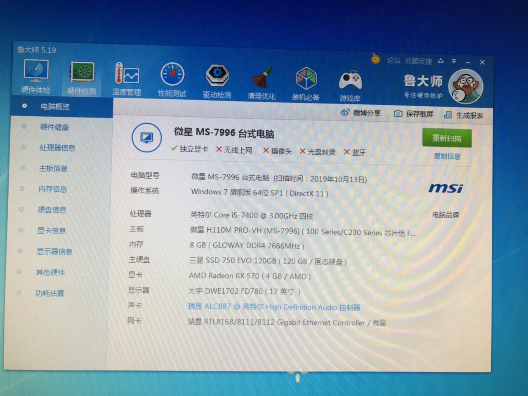The width and height of the screenshot is (528, 396).
Task: Click the 三星 SSD 750 EVO disk value
Action: [268, 261]
